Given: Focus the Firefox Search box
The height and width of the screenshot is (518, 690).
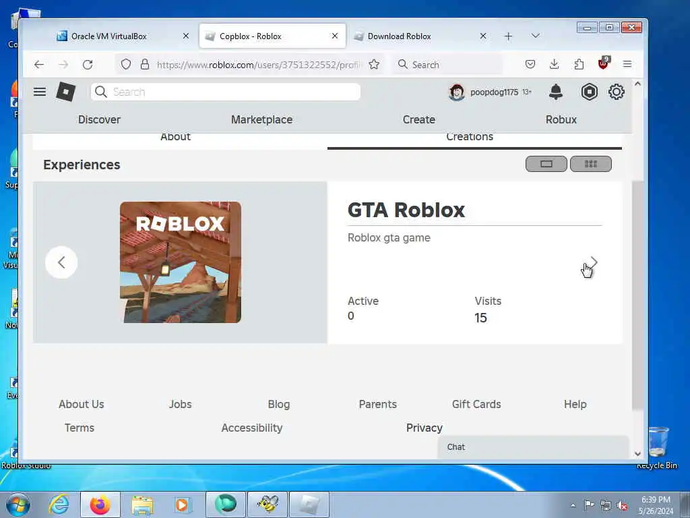Looking at the screenshot, I should [x=447, y=65].
